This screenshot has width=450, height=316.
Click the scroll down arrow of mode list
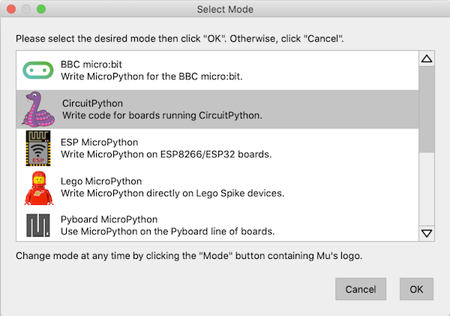coord(427,233)
